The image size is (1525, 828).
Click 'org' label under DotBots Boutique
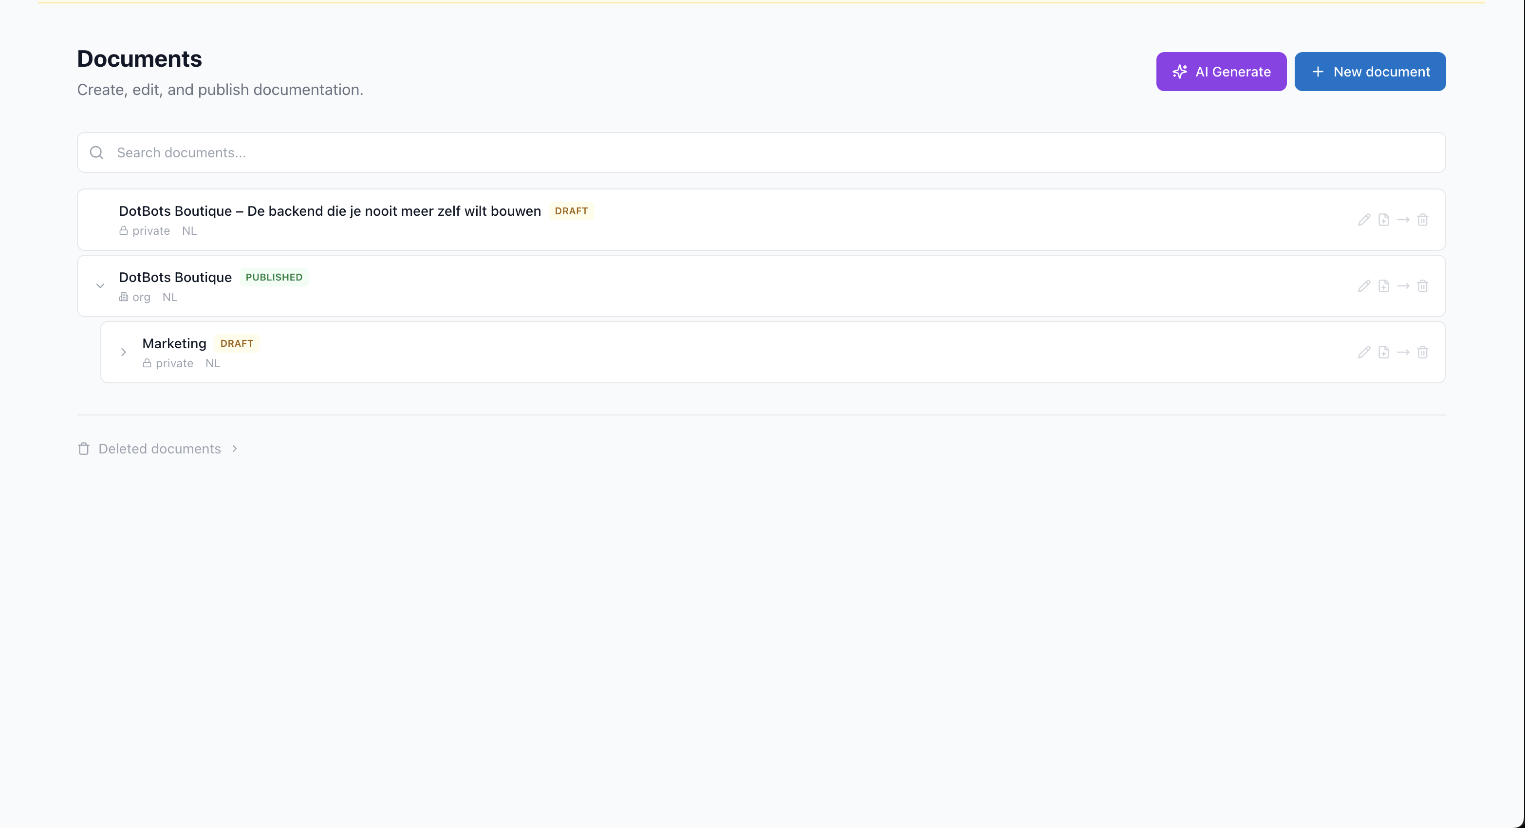(x=142, y=297)
